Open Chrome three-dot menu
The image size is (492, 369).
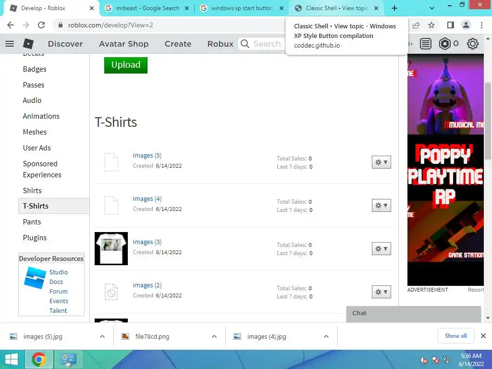[x=481, y=25]
